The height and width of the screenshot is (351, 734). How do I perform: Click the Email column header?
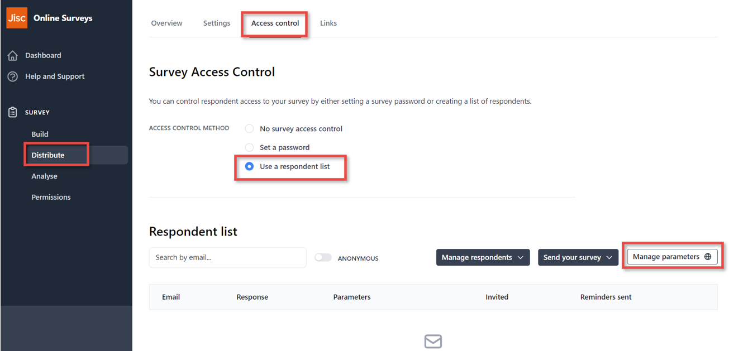point(171,297)
